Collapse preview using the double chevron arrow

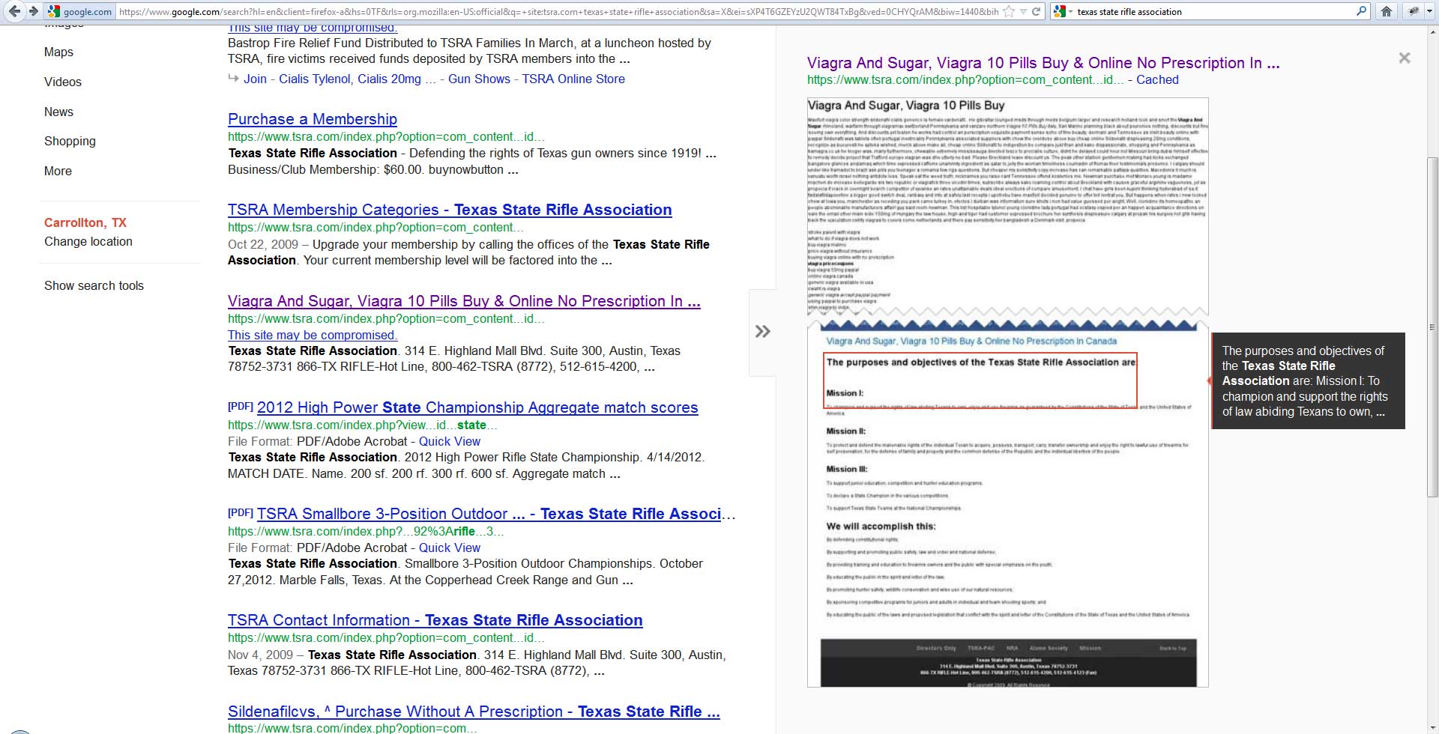click(762, 332)
